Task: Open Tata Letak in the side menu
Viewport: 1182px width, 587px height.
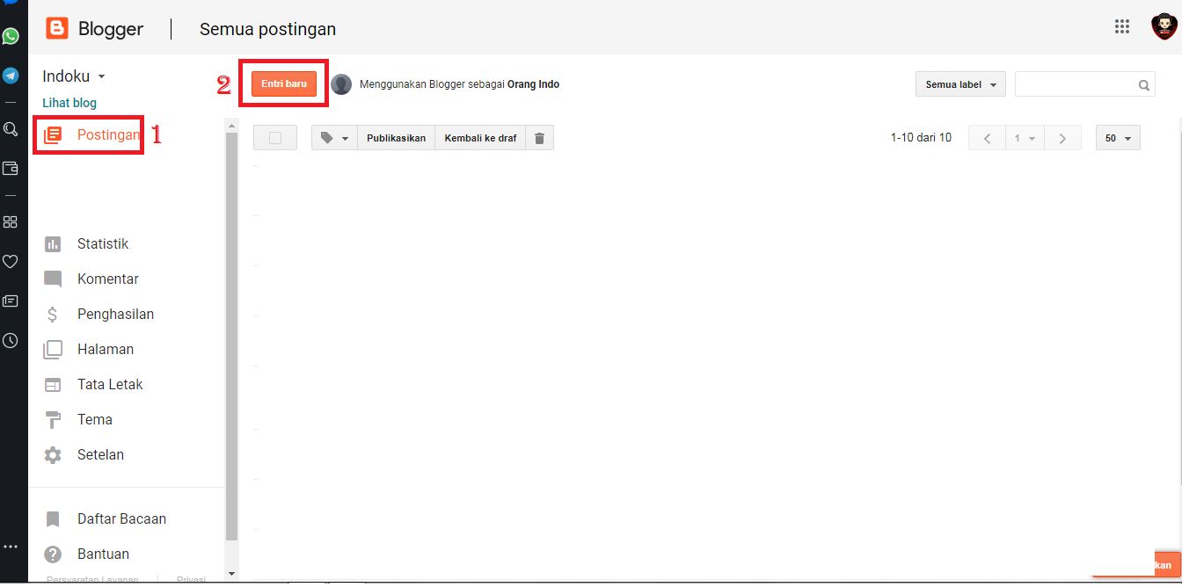Action: pos(93,384)
